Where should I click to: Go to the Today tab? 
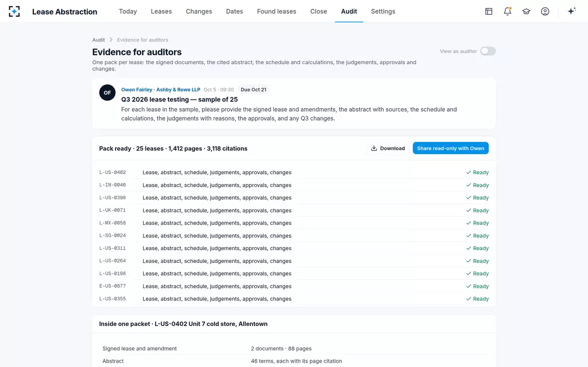(128, 11)
